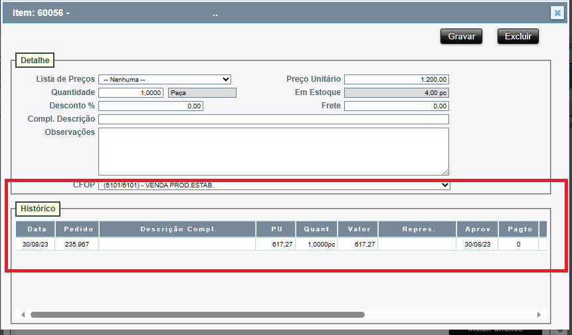
Task: Select history row with pedido 235.967
Action: [78, 245]
